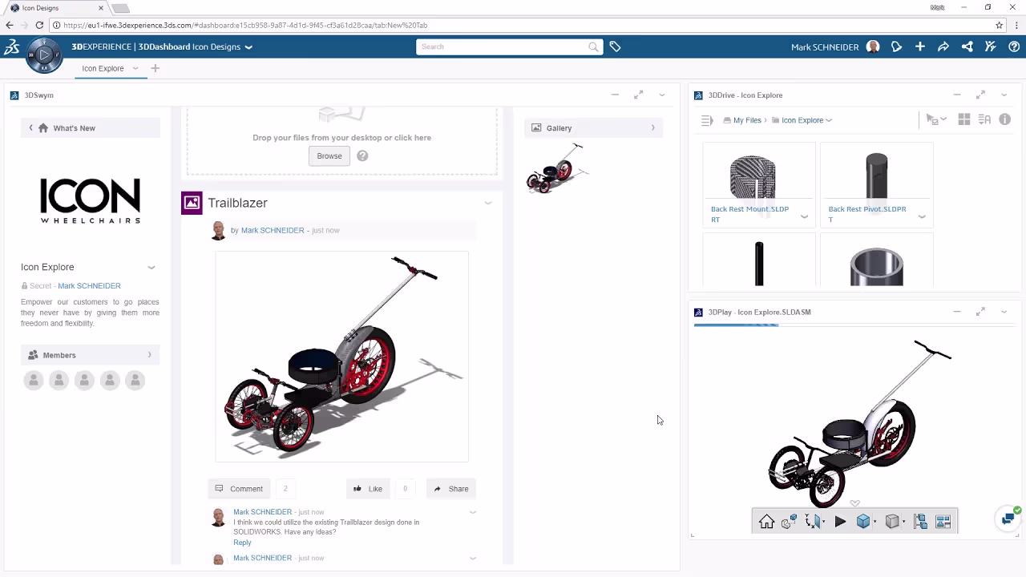
Task: Like the Trailblazer post
Action: [368, 489]
